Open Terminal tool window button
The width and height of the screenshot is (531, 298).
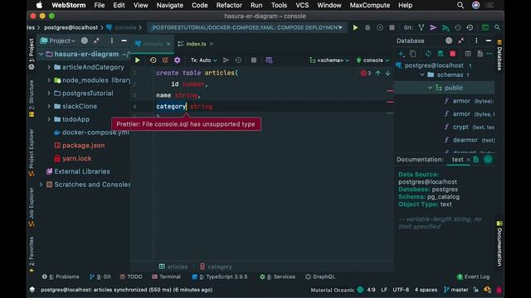166,276
